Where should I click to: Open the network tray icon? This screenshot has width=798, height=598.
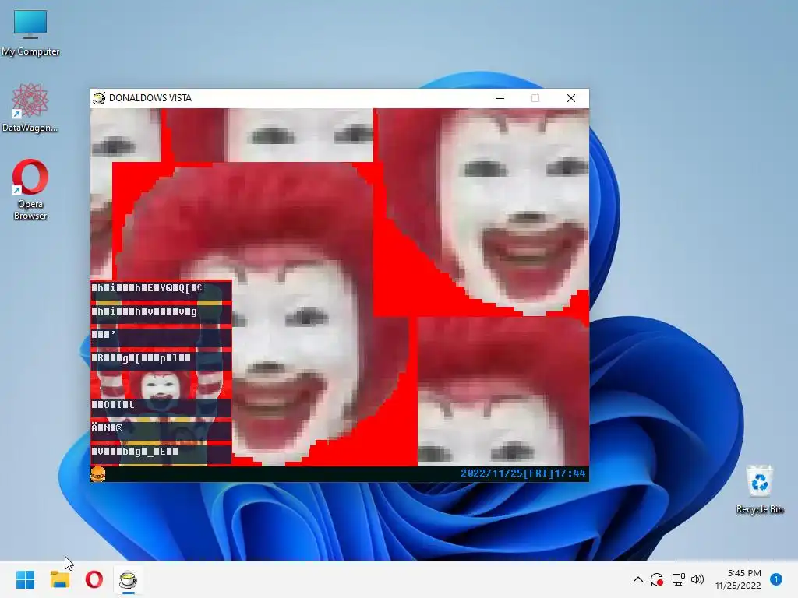tap(679, 579)
